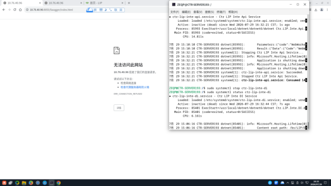Open the blue X app in taskbar

point(45,183)
